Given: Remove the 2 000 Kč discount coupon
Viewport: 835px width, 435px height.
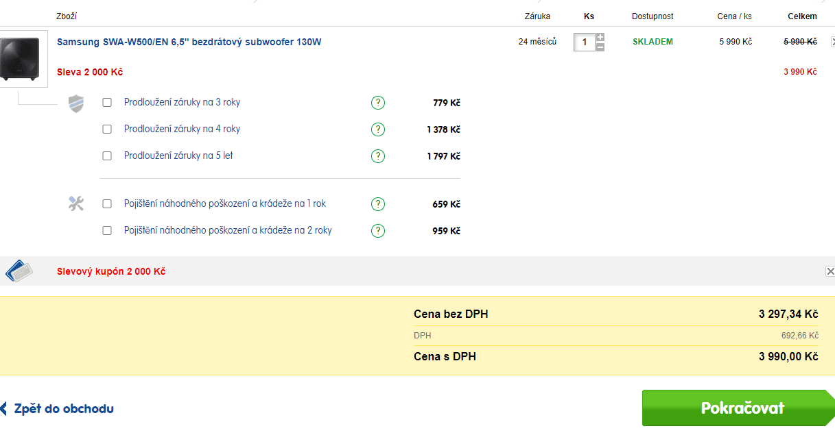Looking at the screenshot, I should click(x=830, y=271).
